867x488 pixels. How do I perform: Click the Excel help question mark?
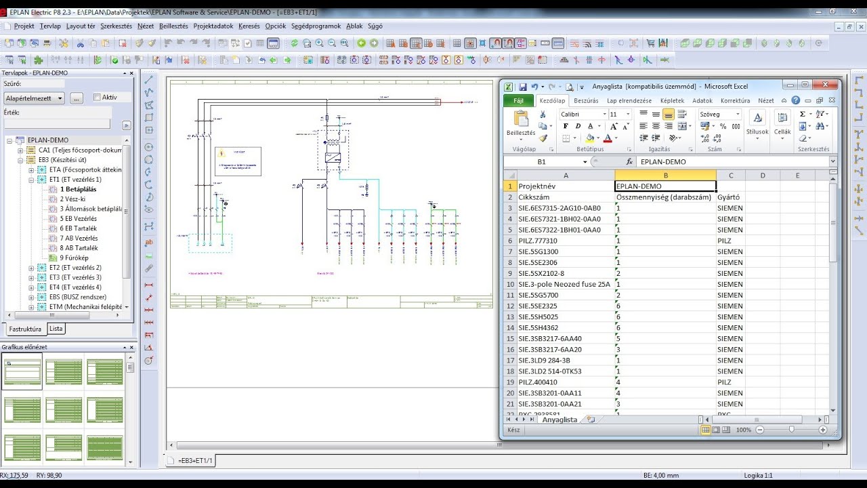tap(797, 100)
